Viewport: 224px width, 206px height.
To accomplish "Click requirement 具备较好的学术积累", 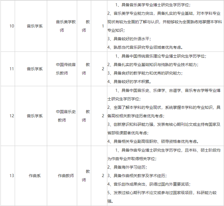I will (132, 82).
